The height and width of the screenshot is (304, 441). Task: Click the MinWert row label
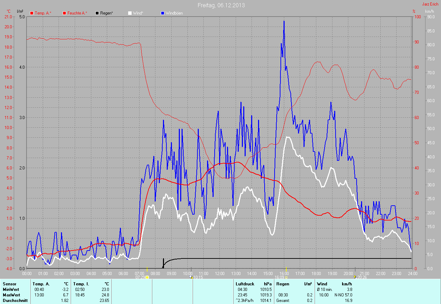click(11, 290)
